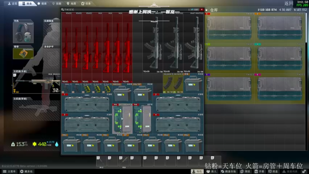
Task: Open the 预设 presets screen
Action: 246,171
